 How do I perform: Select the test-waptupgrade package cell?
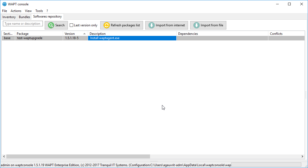(39, 38)
